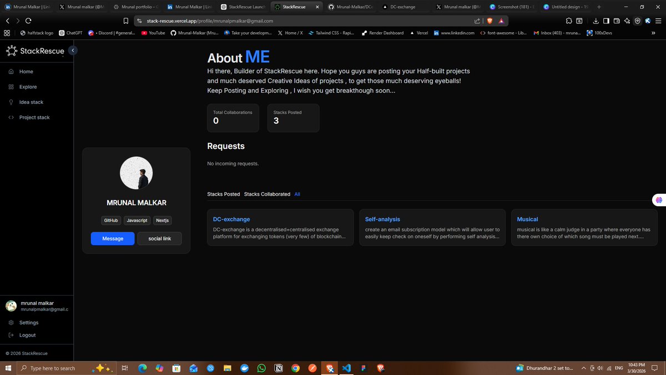Collapse the sidebar with the chevron button
This screenshot has width=666, height=375.
coord(73,51)
